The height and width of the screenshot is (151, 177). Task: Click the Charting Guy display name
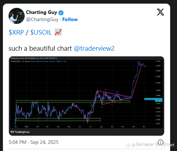41,12
